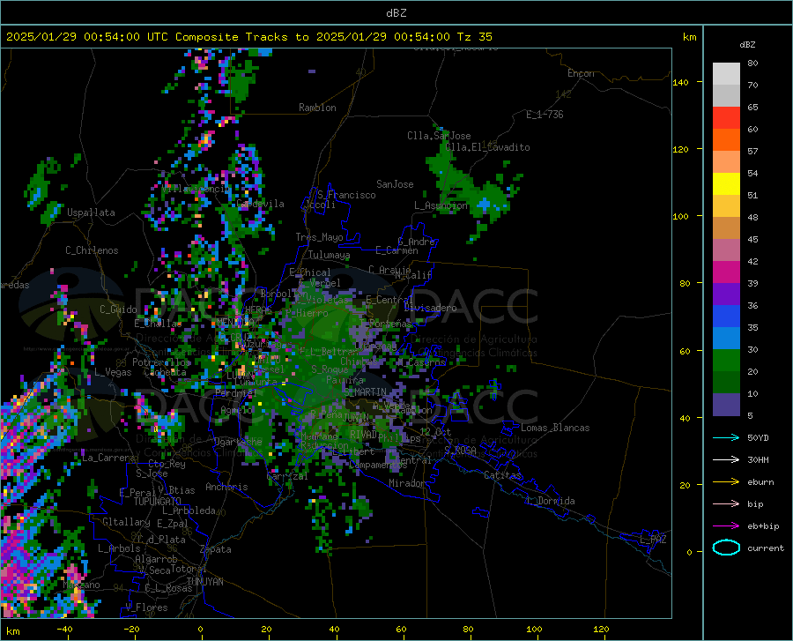Click the 'L_Vegas' map label

click(113, 372)
